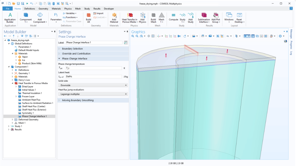This screenshot has width=296, height=166.
Task: Click the Latent heat field
Action: pyautogui.click(x=94, y=76)
